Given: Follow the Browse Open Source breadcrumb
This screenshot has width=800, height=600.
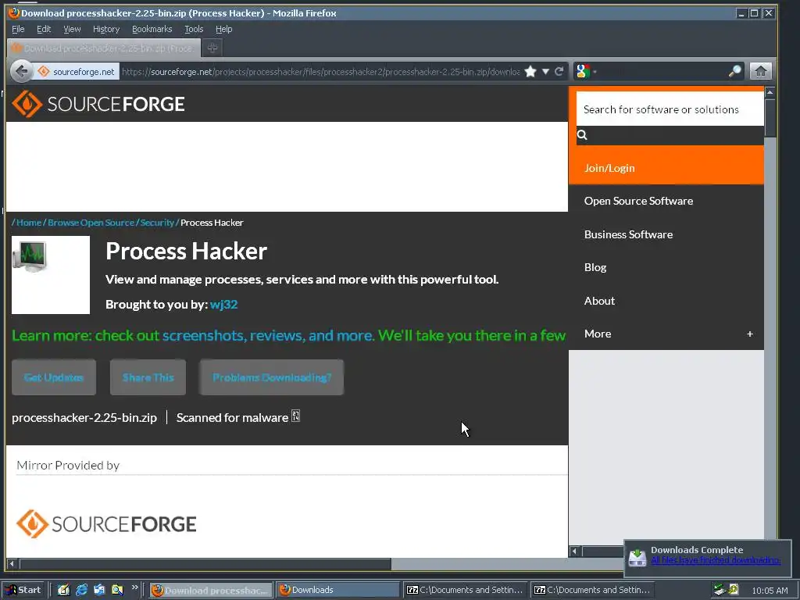Looking at the screenshot, I should (91, 223).
